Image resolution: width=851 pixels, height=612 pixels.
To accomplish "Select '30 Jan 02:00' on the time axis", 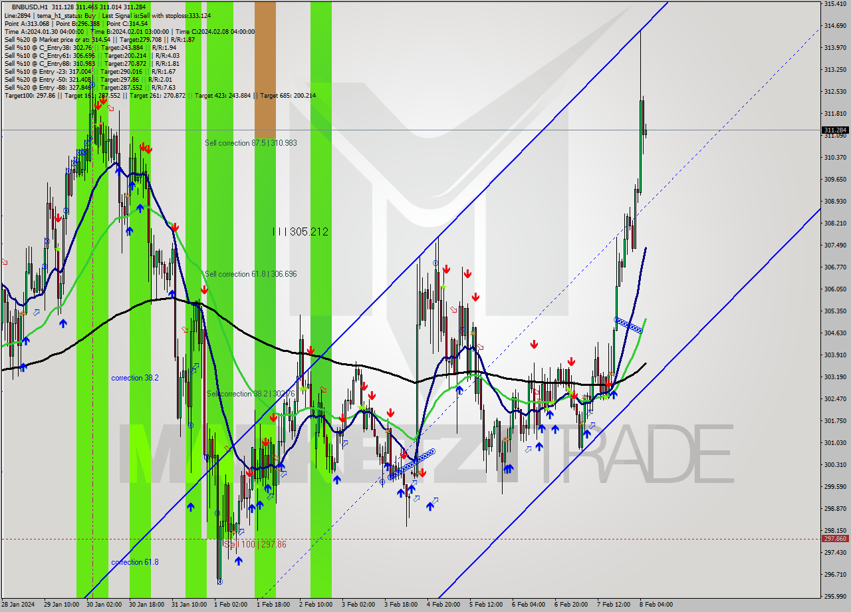I will (x=103, y=605).
